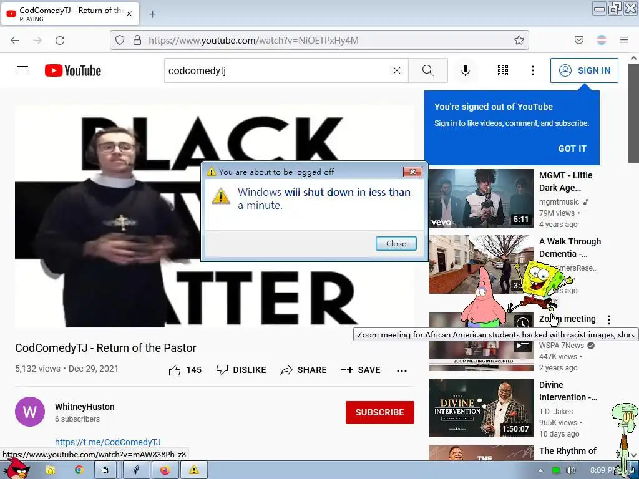Open the WhitneyHuston channel name
The height and width of the screenshot is (479, 639).
coord(85,407)
